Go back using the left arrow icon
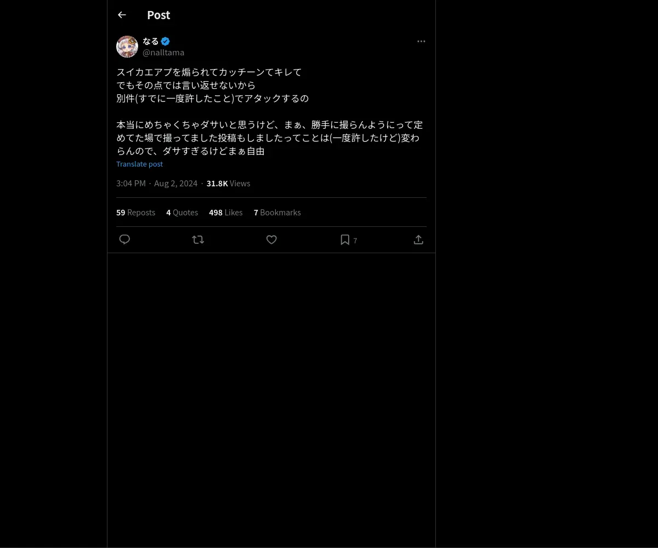The width and height of the screenshot is (658, 548). point(122,15)
